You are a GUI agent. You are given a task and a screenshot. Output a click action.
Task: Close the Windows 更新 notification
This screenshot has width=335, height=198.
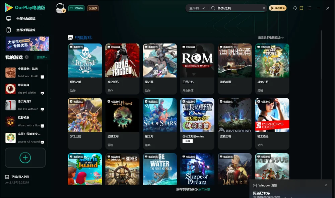point(326,185)
